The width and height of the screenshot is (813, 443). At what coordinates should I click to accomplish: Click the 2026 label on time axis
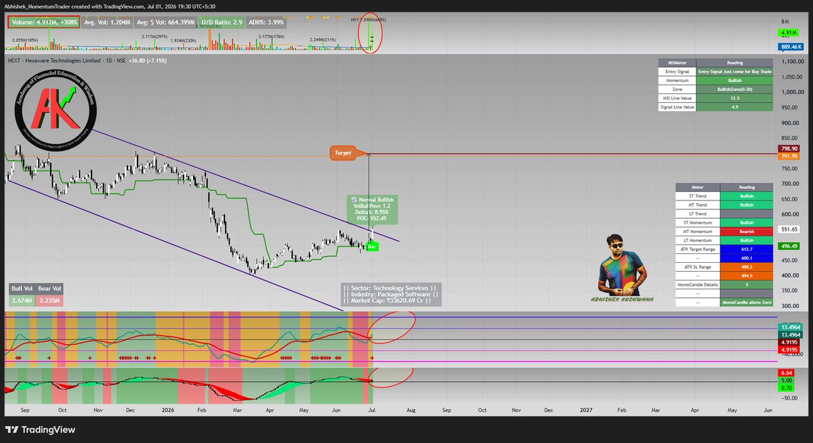tap(167, 410)
